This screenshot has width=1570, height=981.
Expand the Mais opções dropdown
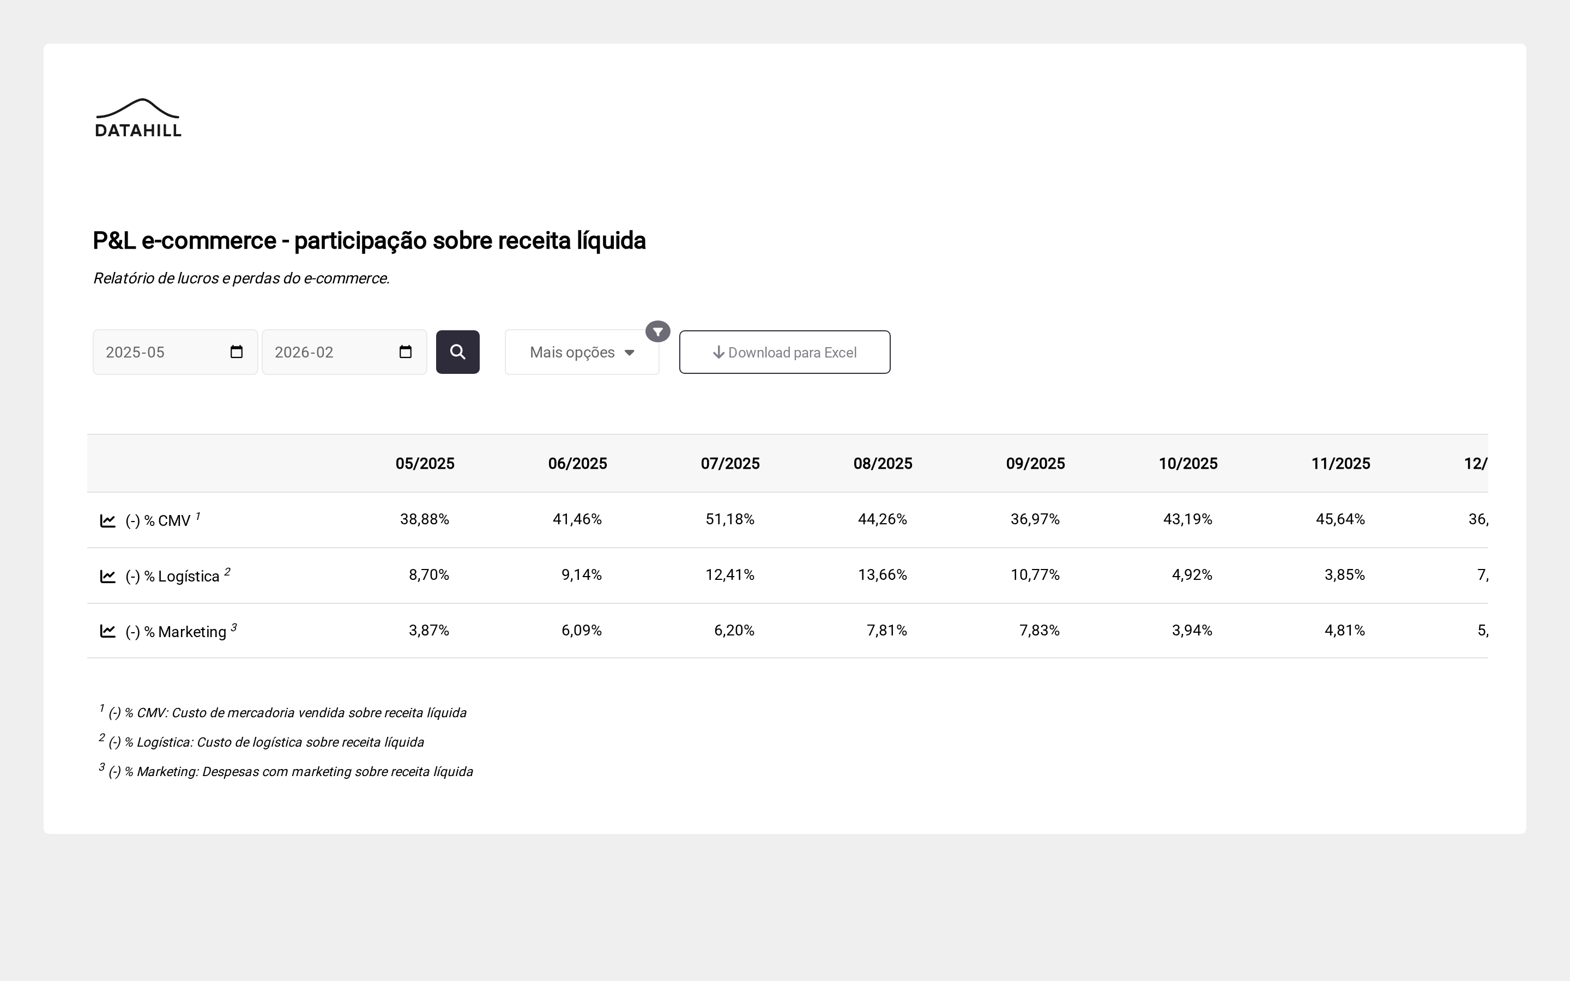(581, 352)
